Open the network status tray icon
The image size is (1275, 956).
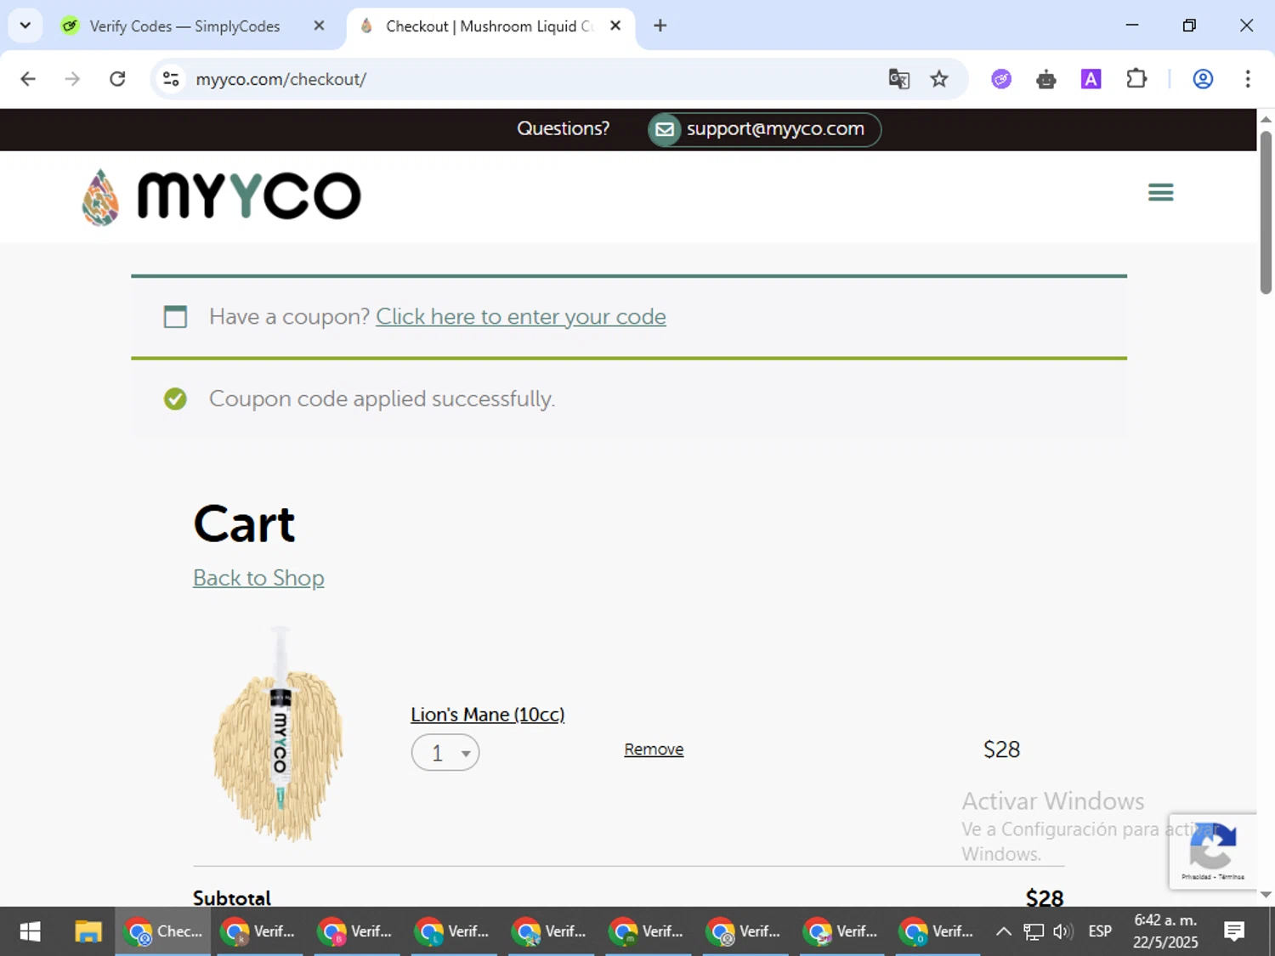(1034, 931)
